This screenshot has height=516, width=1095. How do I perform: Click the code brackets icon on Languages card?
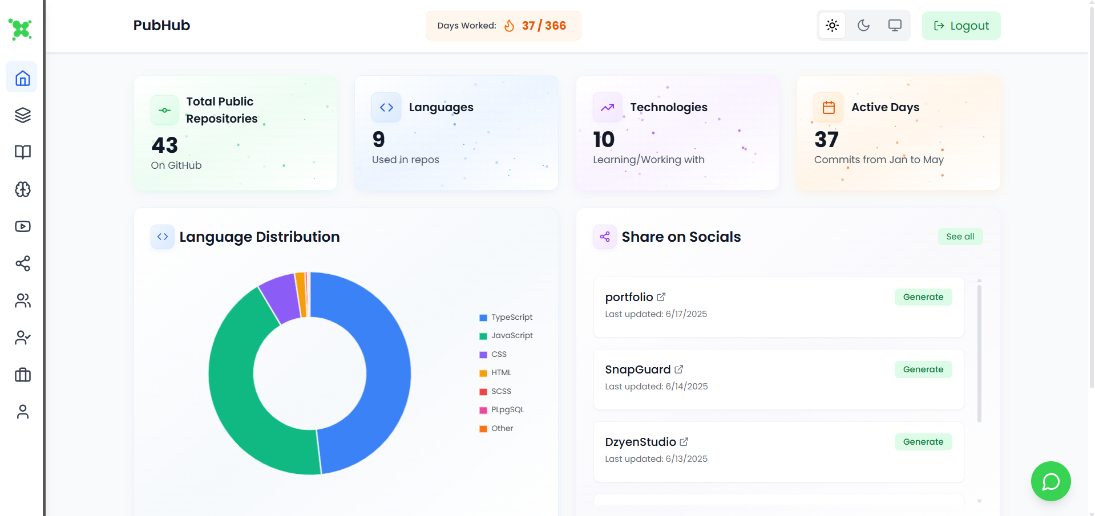tap(386, 107)
